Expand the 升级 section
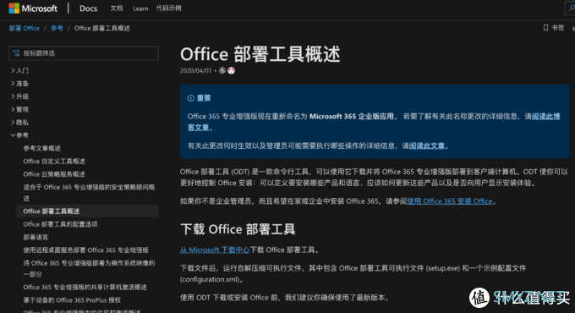 click(x=19, y=96)
